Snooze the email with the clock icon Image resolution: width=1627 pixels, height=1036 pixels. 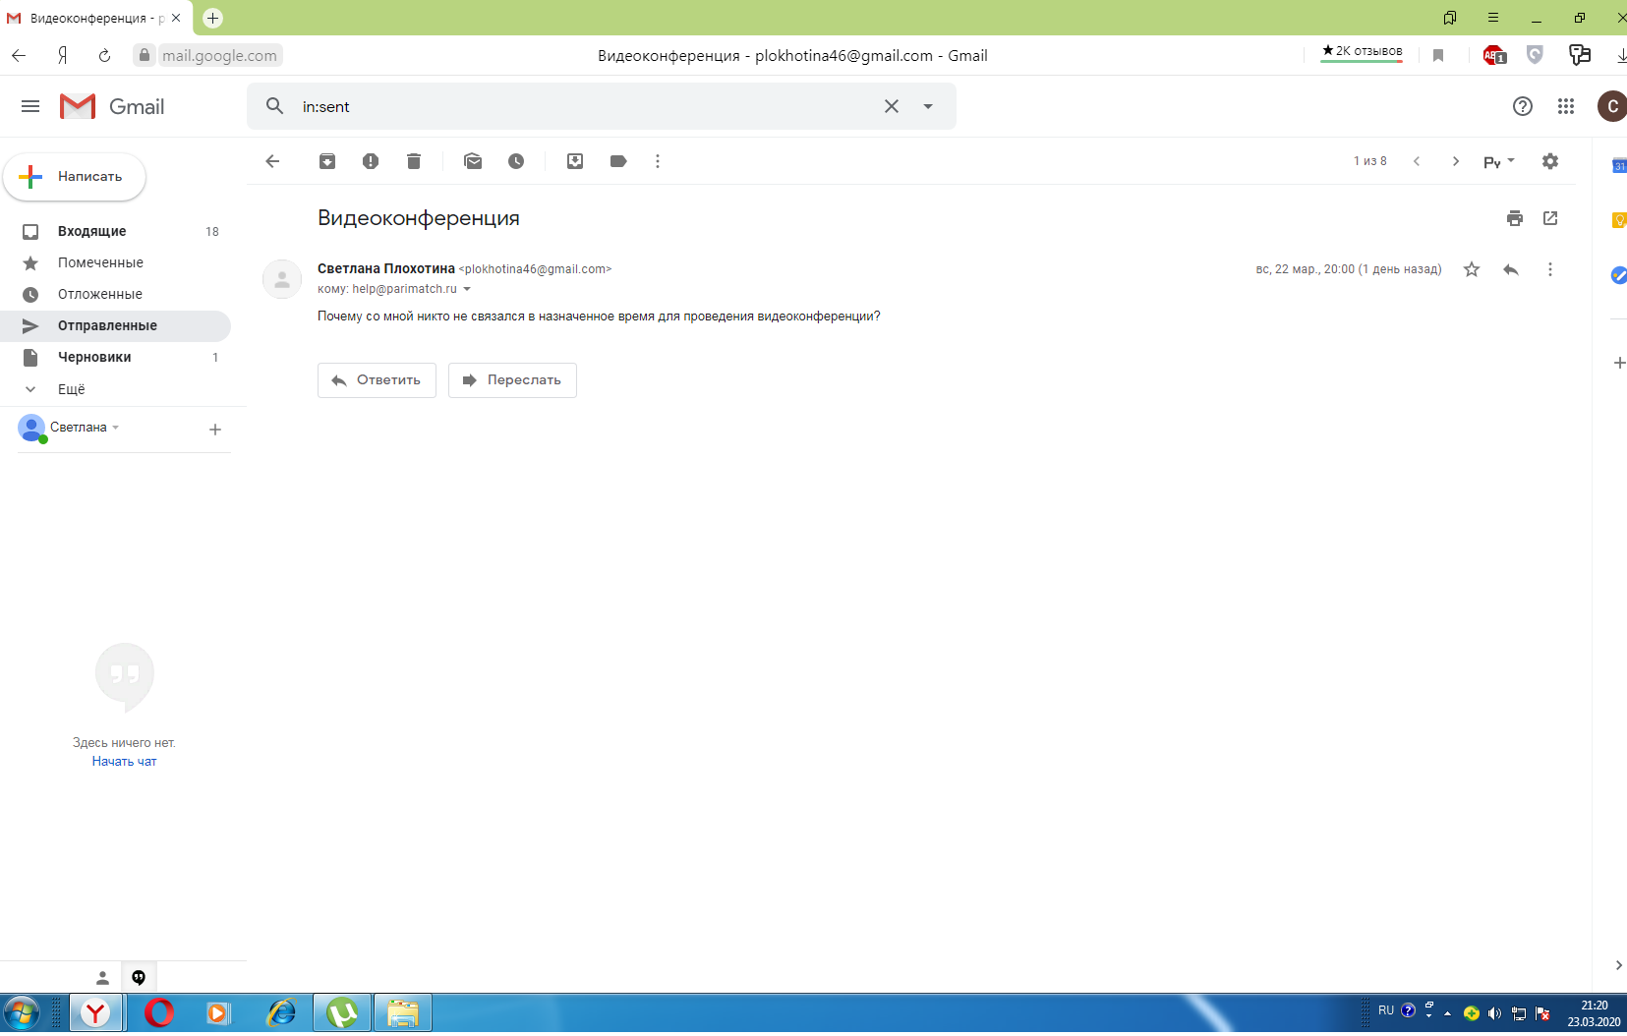(516, 161)
